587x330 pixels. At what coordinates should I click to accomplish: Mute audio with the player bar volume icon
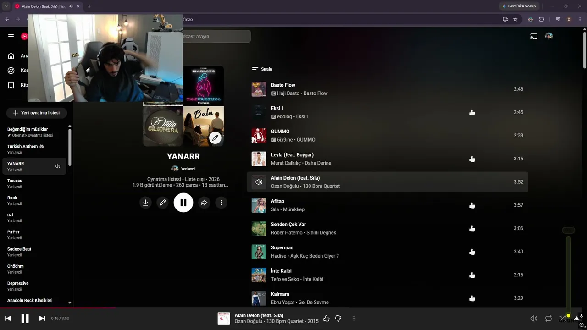(534, 318)
